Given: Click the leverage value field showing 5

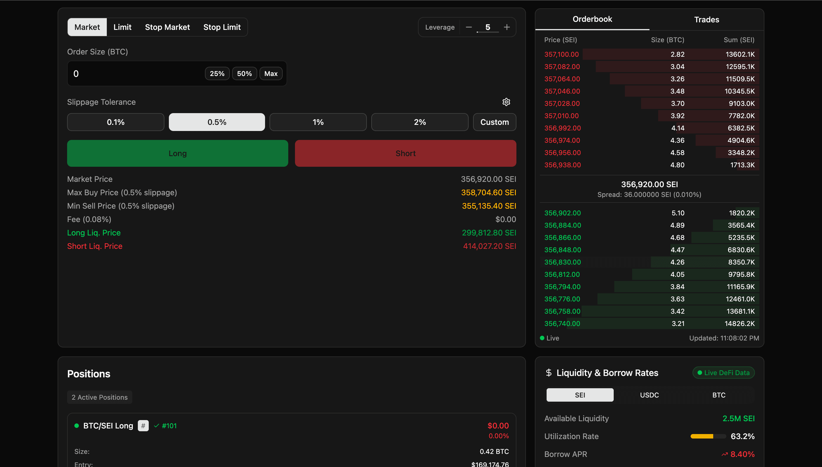Looking at the screenshot, I should 488,27.
